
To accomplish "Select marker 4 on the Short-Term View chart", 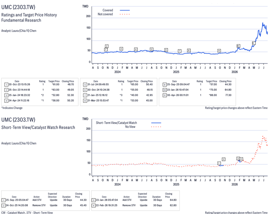I will pos(241,159).
